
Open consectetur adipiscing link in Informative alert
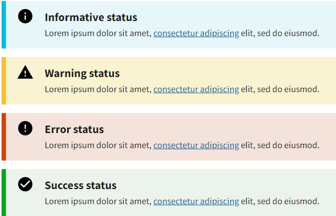point(196,33)
